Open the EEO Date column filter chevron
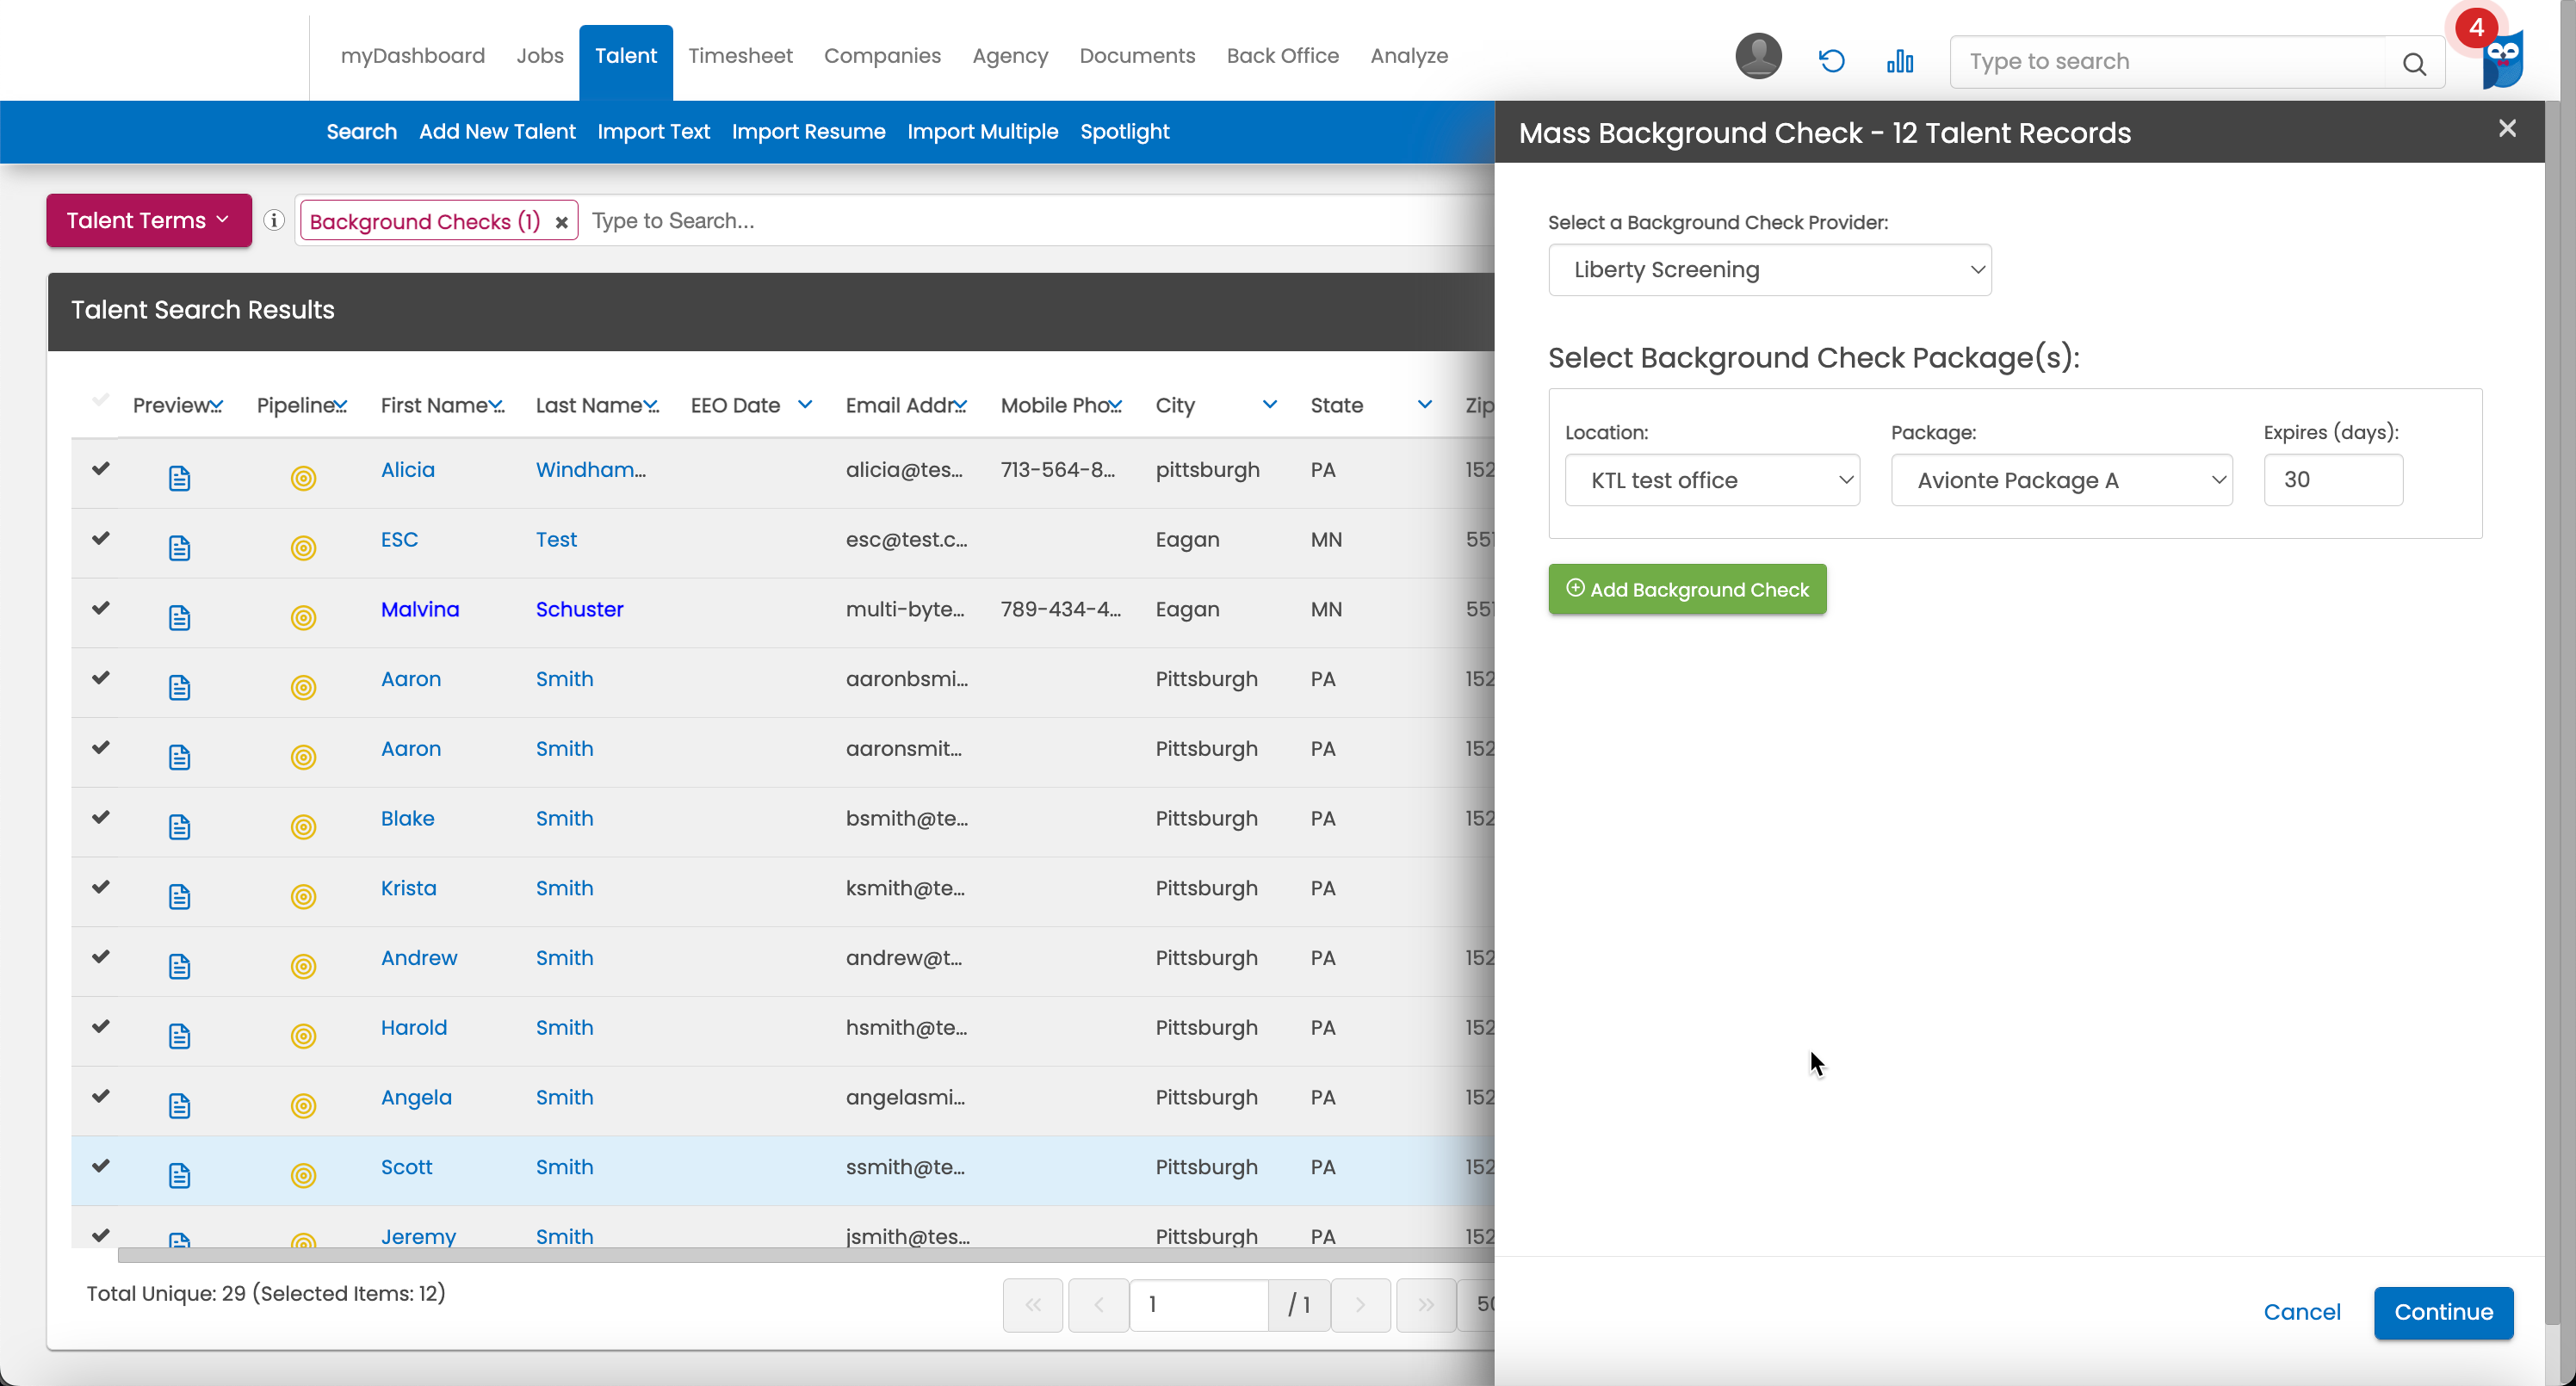Image resolution: width=2576 pixels, height=1386 pixels. coord(805,404)
